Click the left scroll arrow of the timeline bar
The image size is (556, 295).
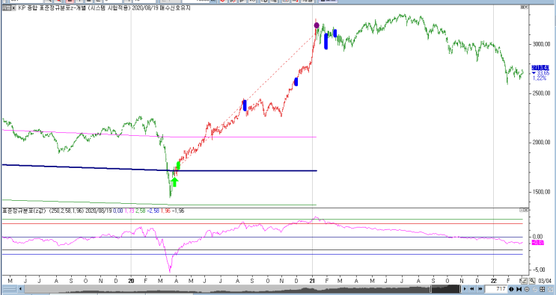click(x=20, y=289)
